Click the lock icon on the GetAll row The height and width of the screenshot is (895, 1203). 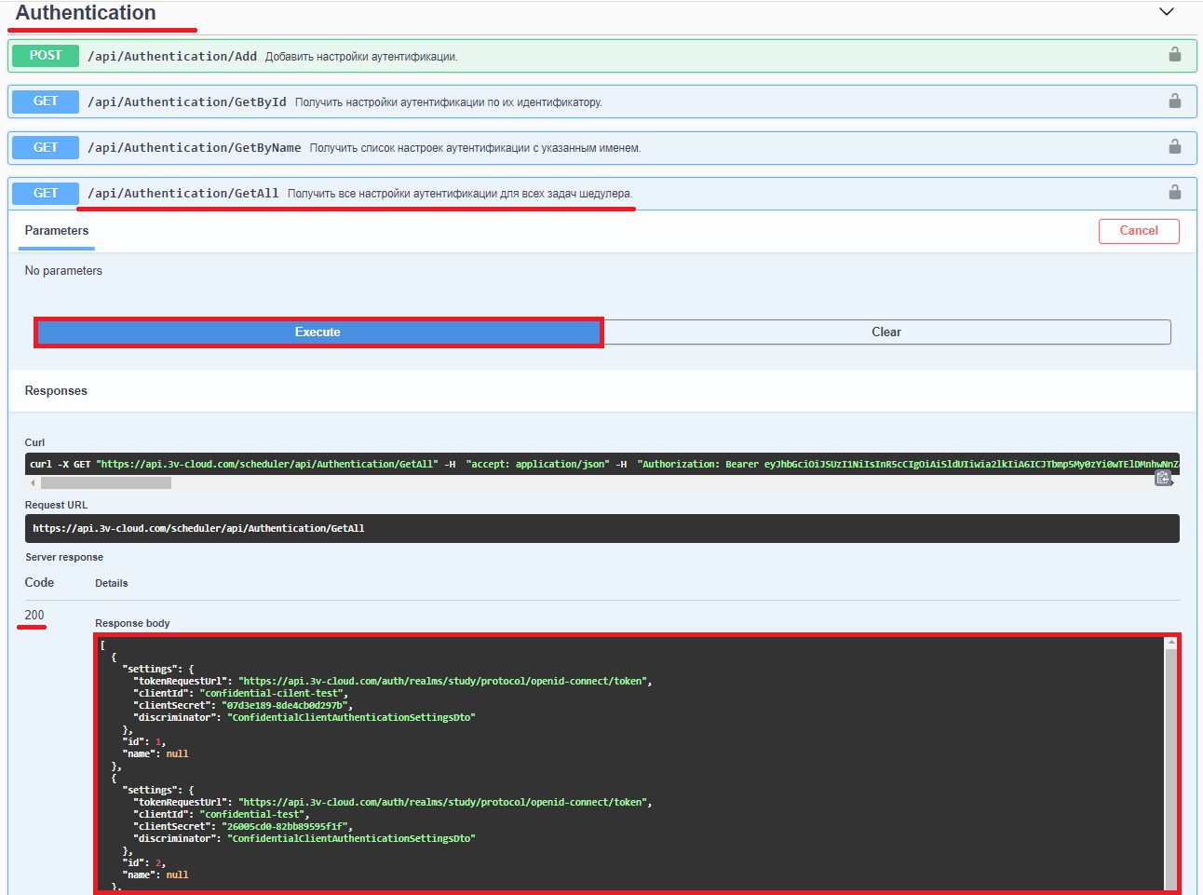coord(1175,192)
